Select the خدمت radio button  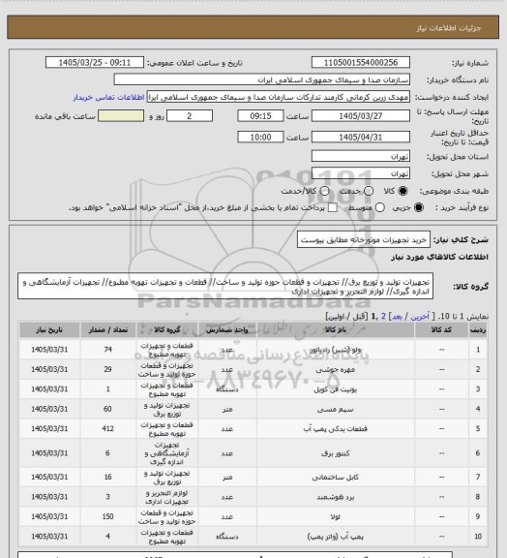369,191
